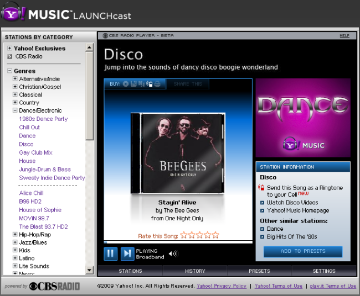The height and width of the screenshot is (296, 360).
Task: Open Watch Disco Videos link
Action: (x=292, y=203)
